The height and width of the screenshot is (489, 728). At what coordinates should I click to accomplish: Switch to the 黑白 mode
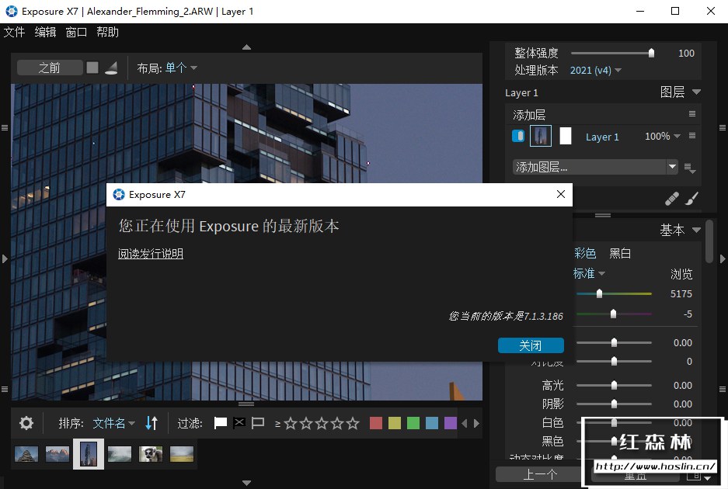620,253
